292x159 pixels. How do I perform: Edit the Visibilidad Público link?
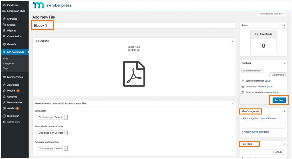click(x=269, y=86)
